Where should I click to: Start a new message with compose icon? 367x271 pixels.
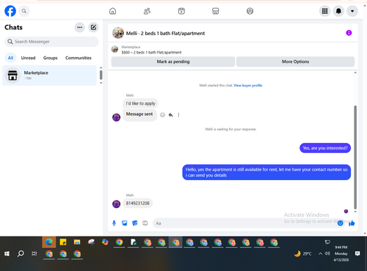93,27
